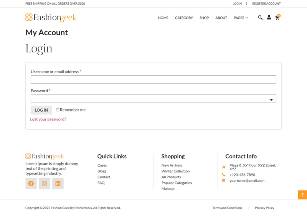The height and width of the screenshot is (217, 307).
Task: Open the Instagram social icon
Action: point(45,183)
